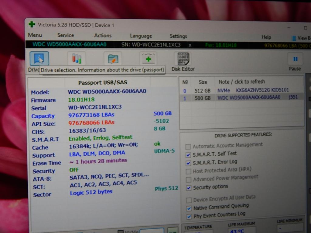Launch the Disk Editor tool

pyautogui.click(x=183, y=59)
